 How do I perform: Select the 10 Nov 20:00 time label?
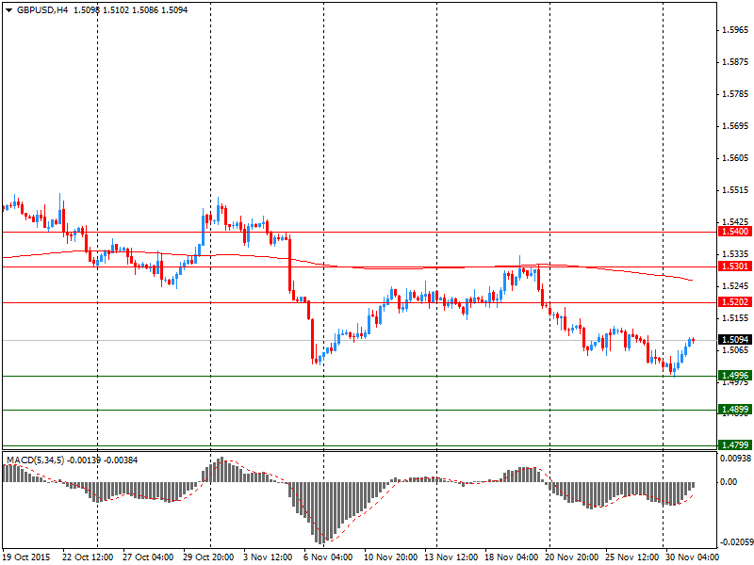pos(390,557)
